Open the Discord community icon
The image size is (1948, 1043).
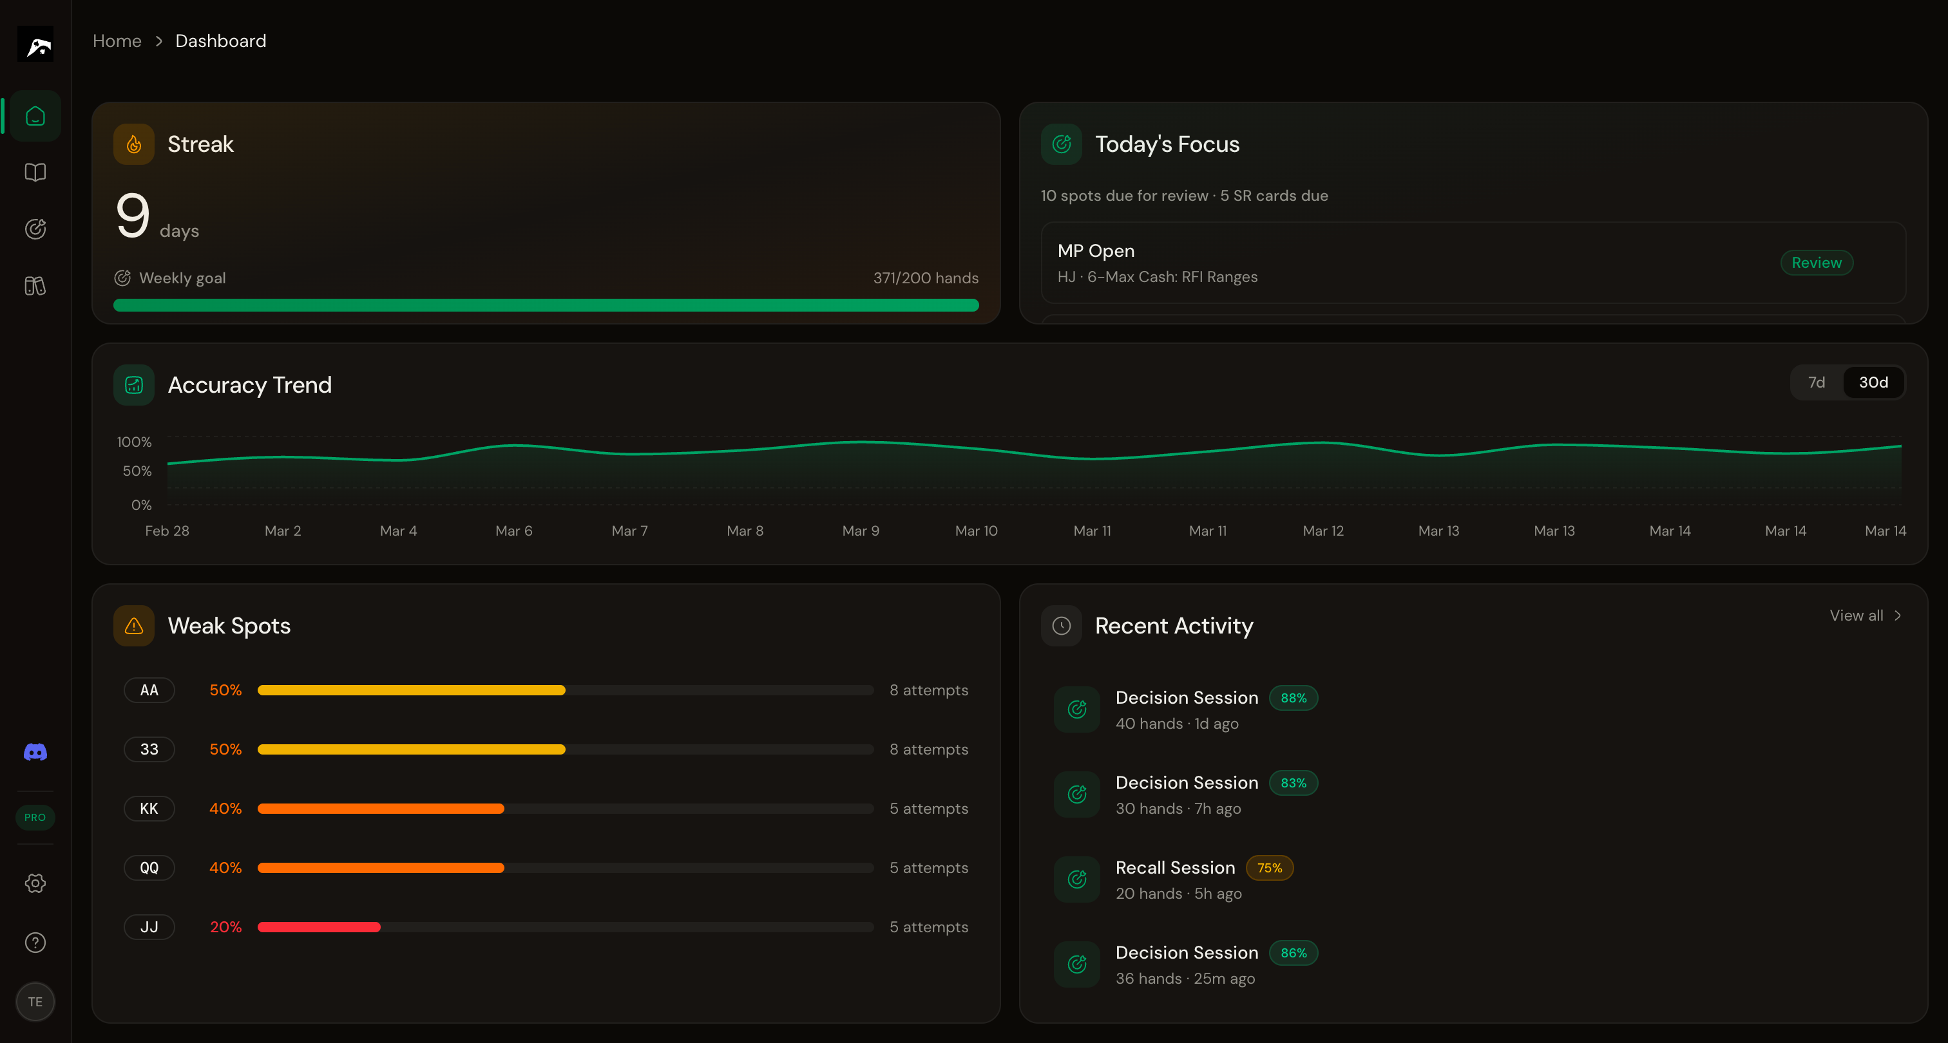(35, 752)
